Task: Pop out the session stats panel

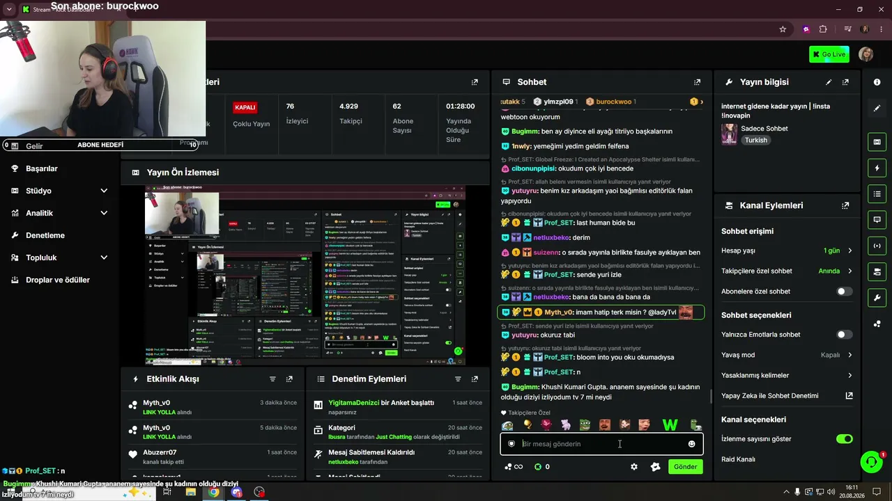Action: pos(475,82)
